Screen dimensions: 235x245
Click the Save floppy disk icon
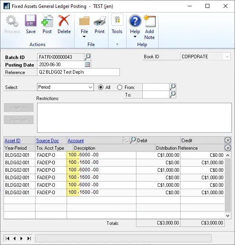[31, 20]
